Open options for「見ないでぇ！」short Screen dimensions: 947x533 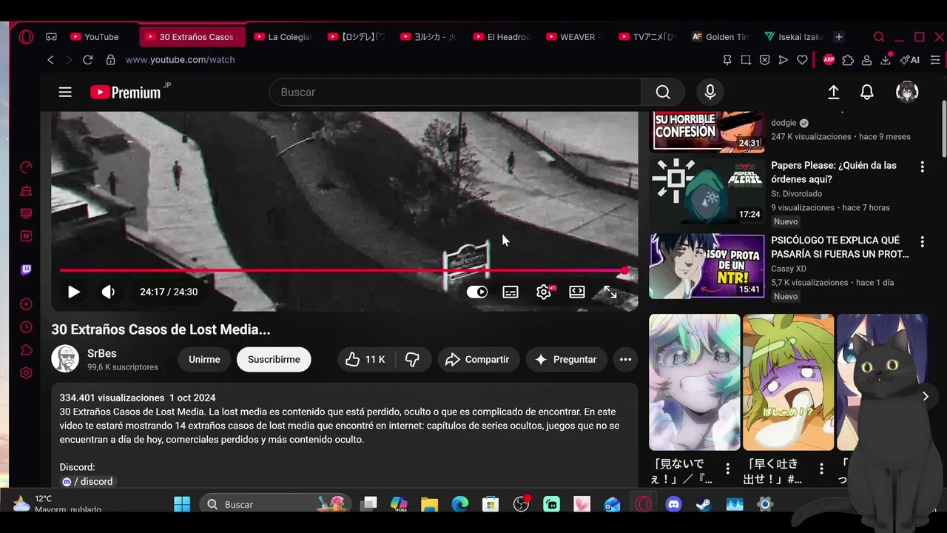(727, 469)
